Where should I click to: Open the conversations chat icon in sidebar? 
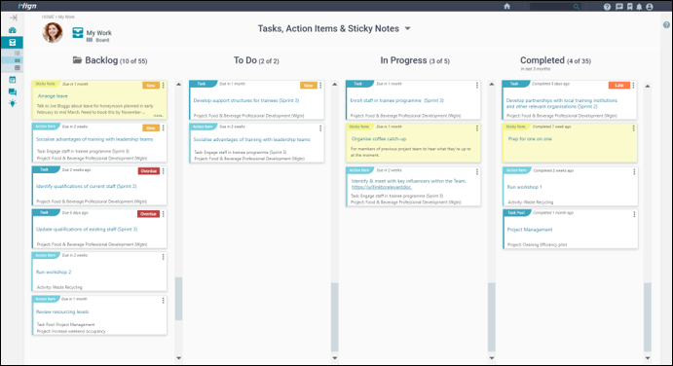click(x=13, y=91)
